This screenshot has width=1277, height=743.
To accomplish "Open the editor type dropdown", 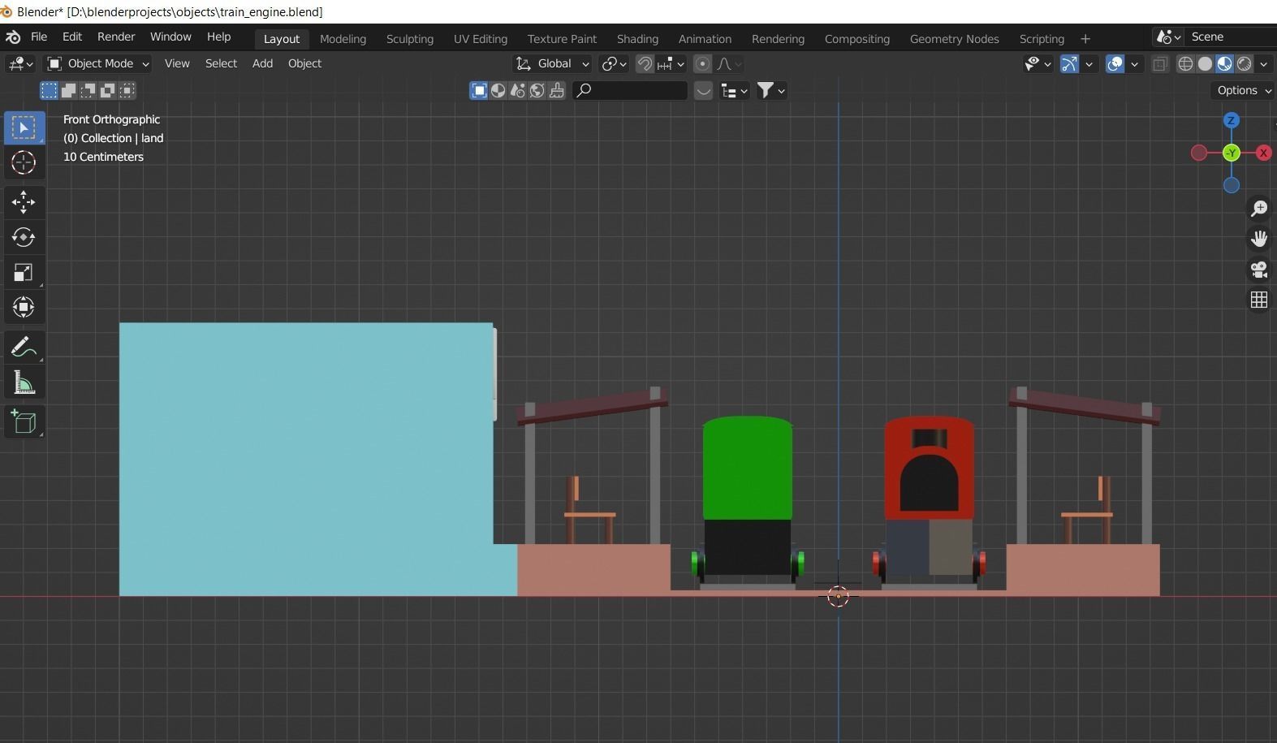I will [20, 63].
